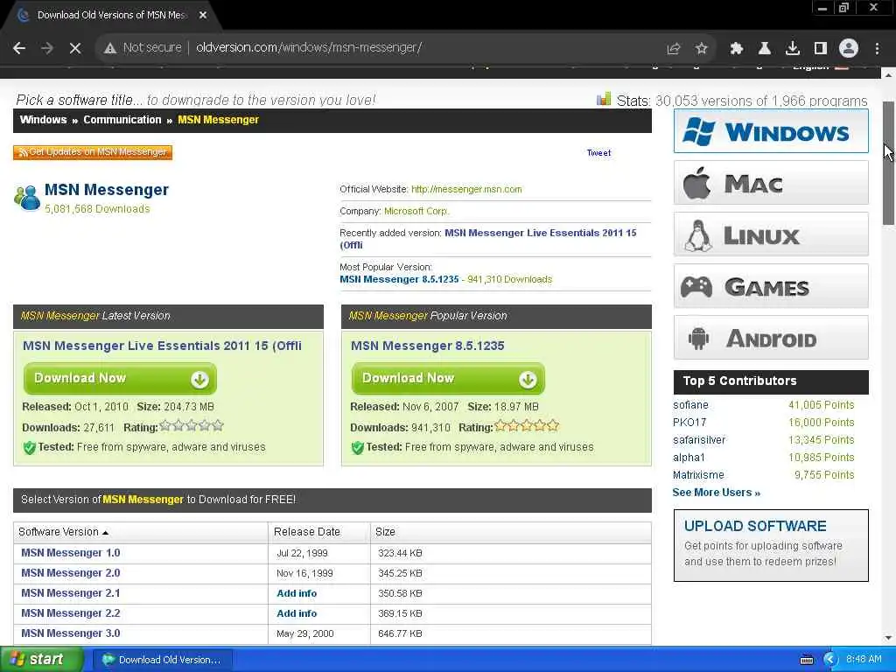
Task: Click MSN Messenger 8.5.1235 popular version title
Action: coord(427,346)
